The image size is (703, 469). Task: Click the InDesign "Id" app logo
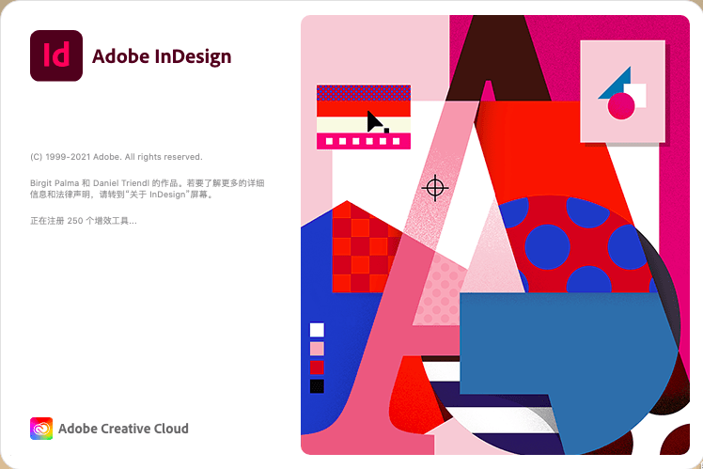[56, 55]
